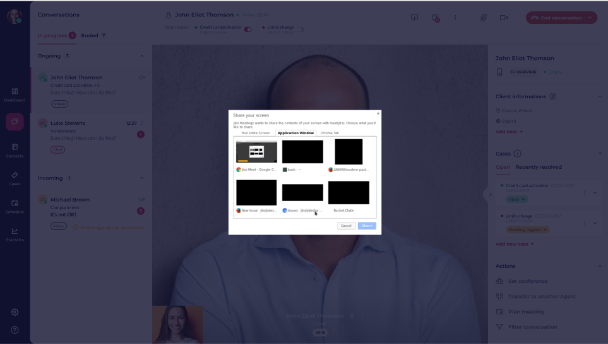Expand the Limits change case chevron
The height and width of the screenshot is (344, 608).
coord(595,223)
